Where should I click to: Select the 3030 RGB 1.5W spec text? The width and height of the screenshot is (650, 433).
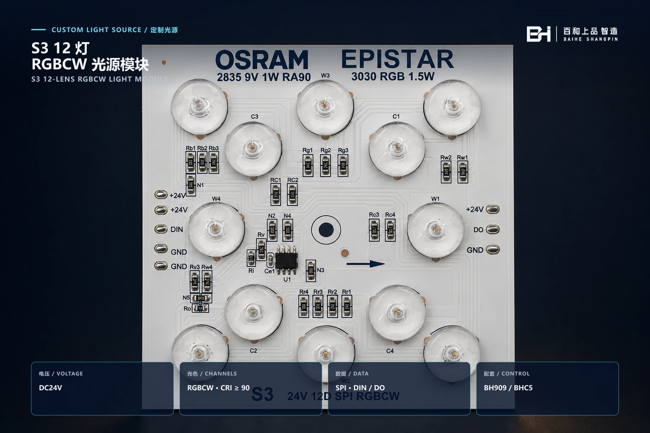tap(393, 77)
